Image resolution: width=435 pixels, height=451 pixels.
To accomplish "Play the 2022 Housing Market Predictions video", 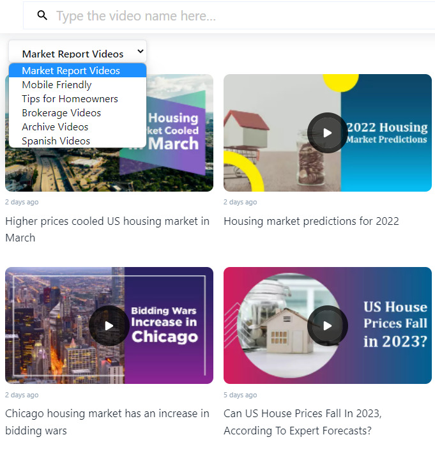I will click(327, 133).
